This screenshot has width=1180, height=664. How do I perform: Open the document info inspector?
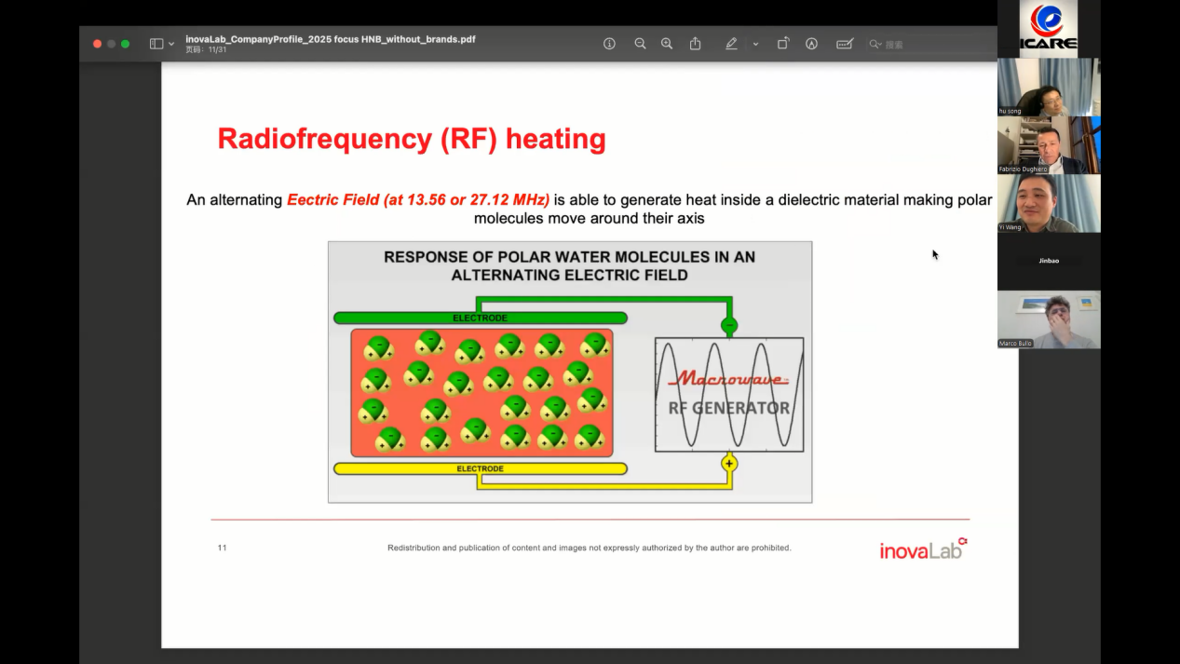coord(609,44)
